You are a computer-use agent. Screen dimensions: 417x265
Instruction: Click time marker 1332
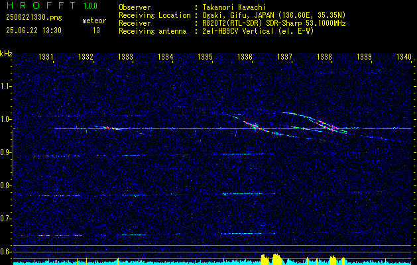[86, 56]
